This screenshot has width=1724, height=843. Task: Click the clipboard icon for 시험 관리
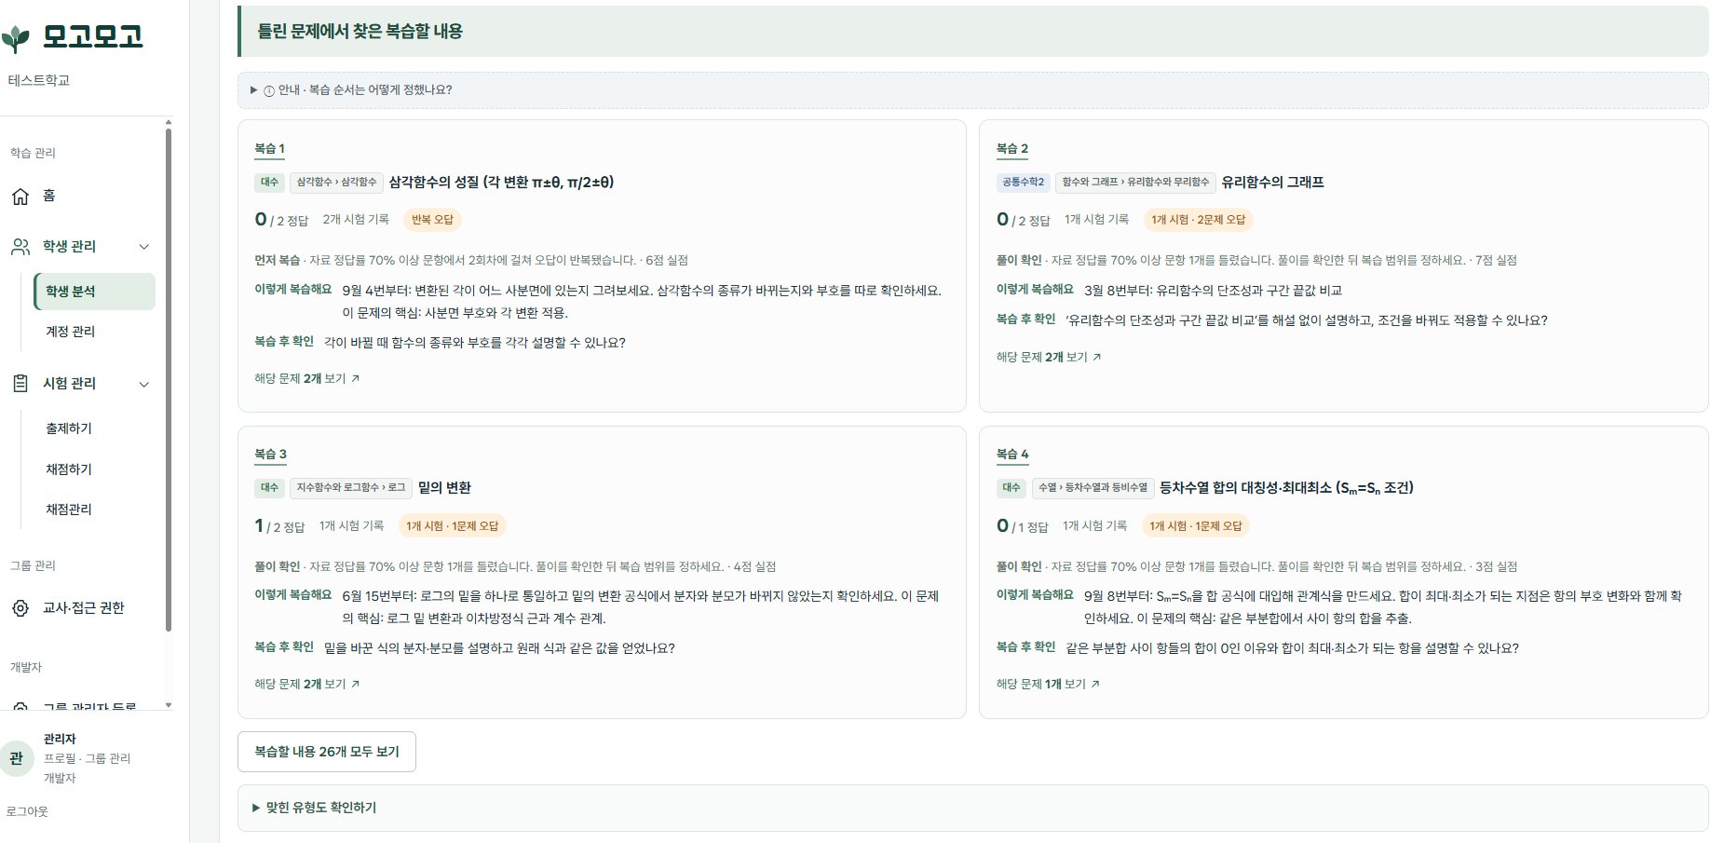20,384
